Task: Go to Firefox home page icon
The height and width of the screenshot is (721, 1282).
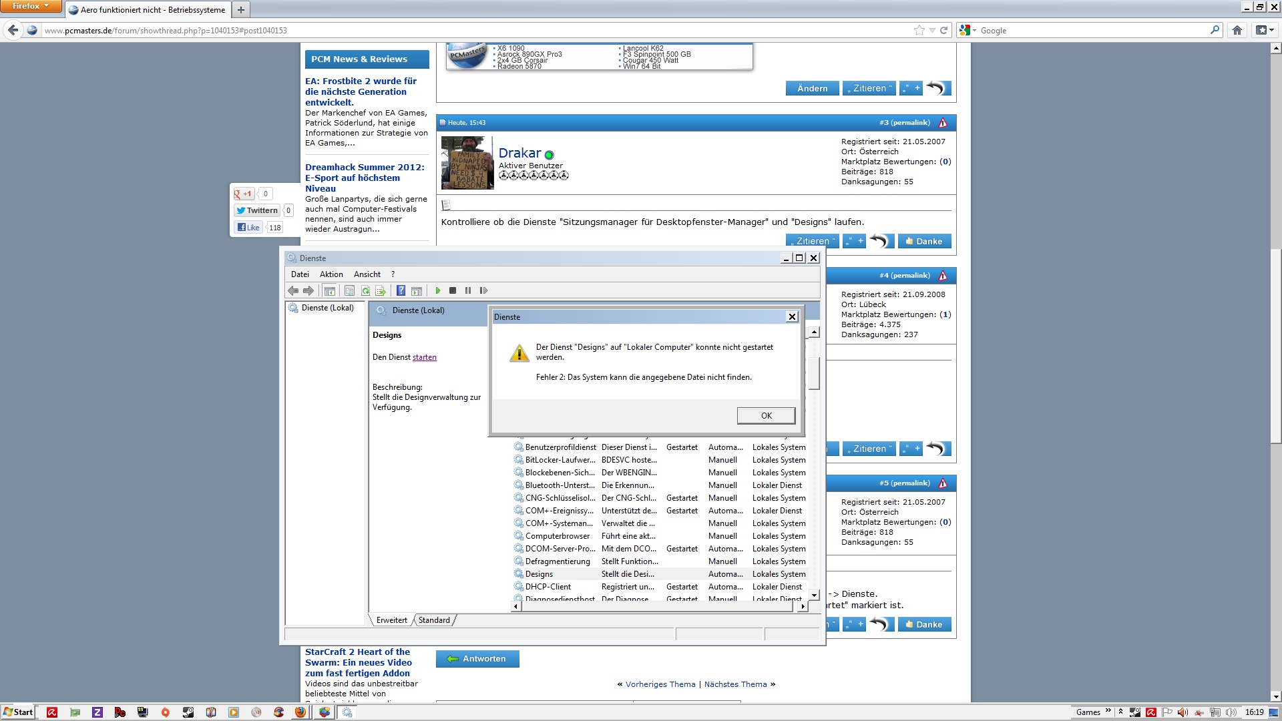Action: pos(1237,30)
